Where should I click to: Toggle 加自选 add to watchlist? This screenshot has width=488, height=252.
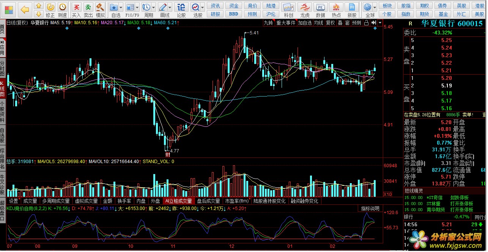coord(305,23)
